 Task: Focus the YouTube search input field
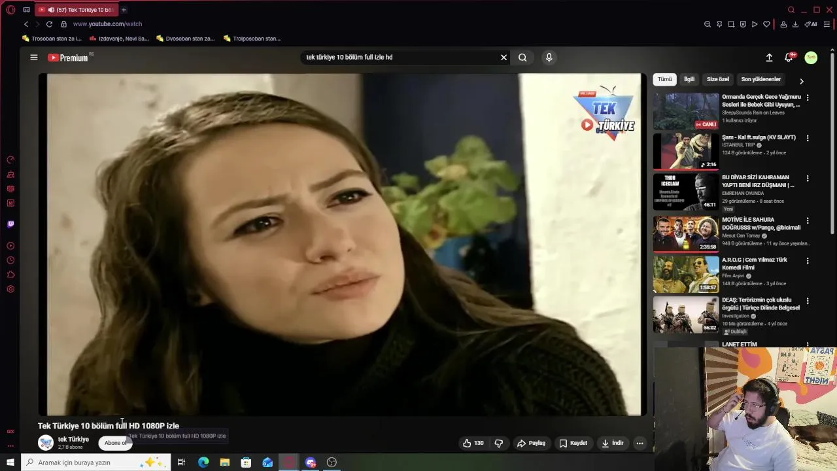400,58
